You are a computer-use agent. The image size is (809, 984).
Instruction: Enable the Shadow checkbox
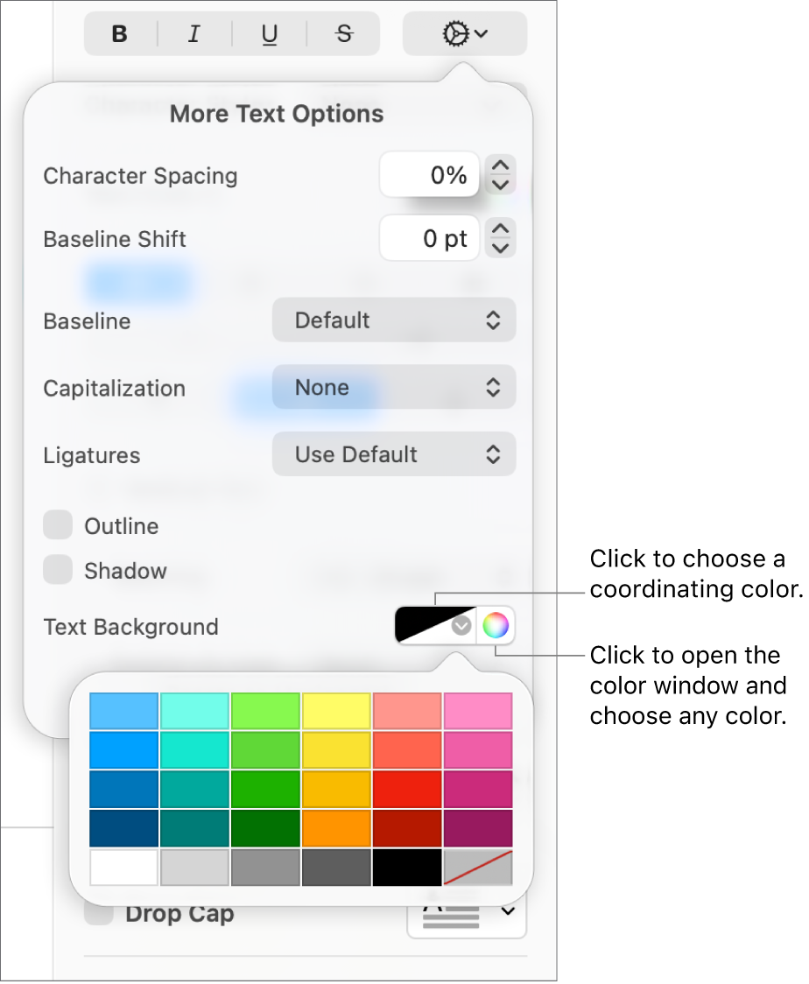58,569
